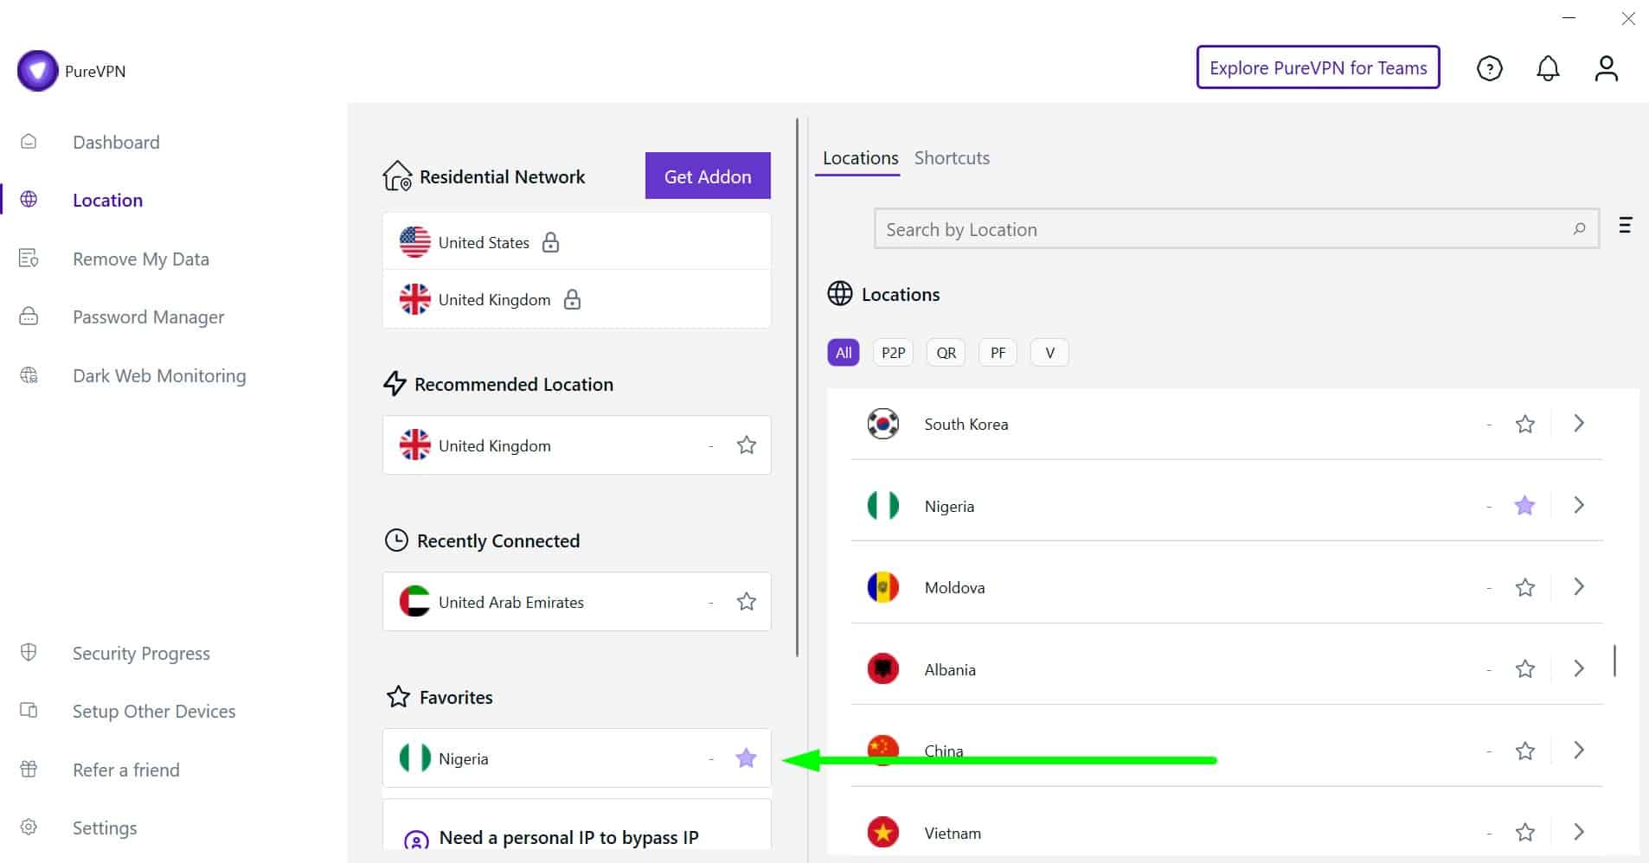Open Setup Other Devices page

[154, 711]
